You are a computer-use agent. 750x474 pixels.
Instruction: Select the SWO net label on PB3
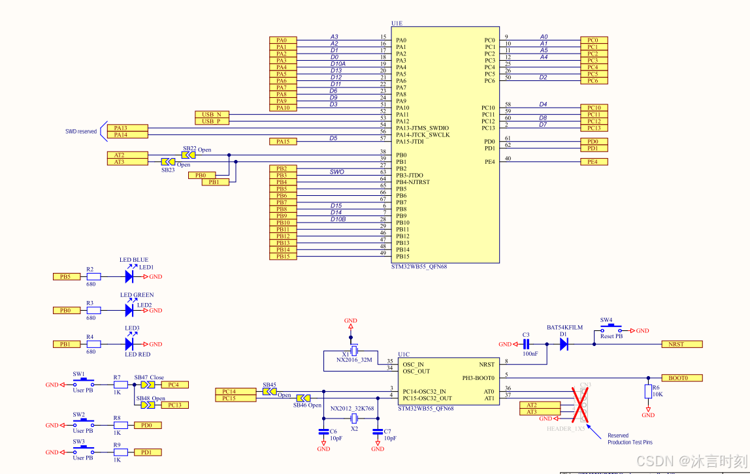336,172
